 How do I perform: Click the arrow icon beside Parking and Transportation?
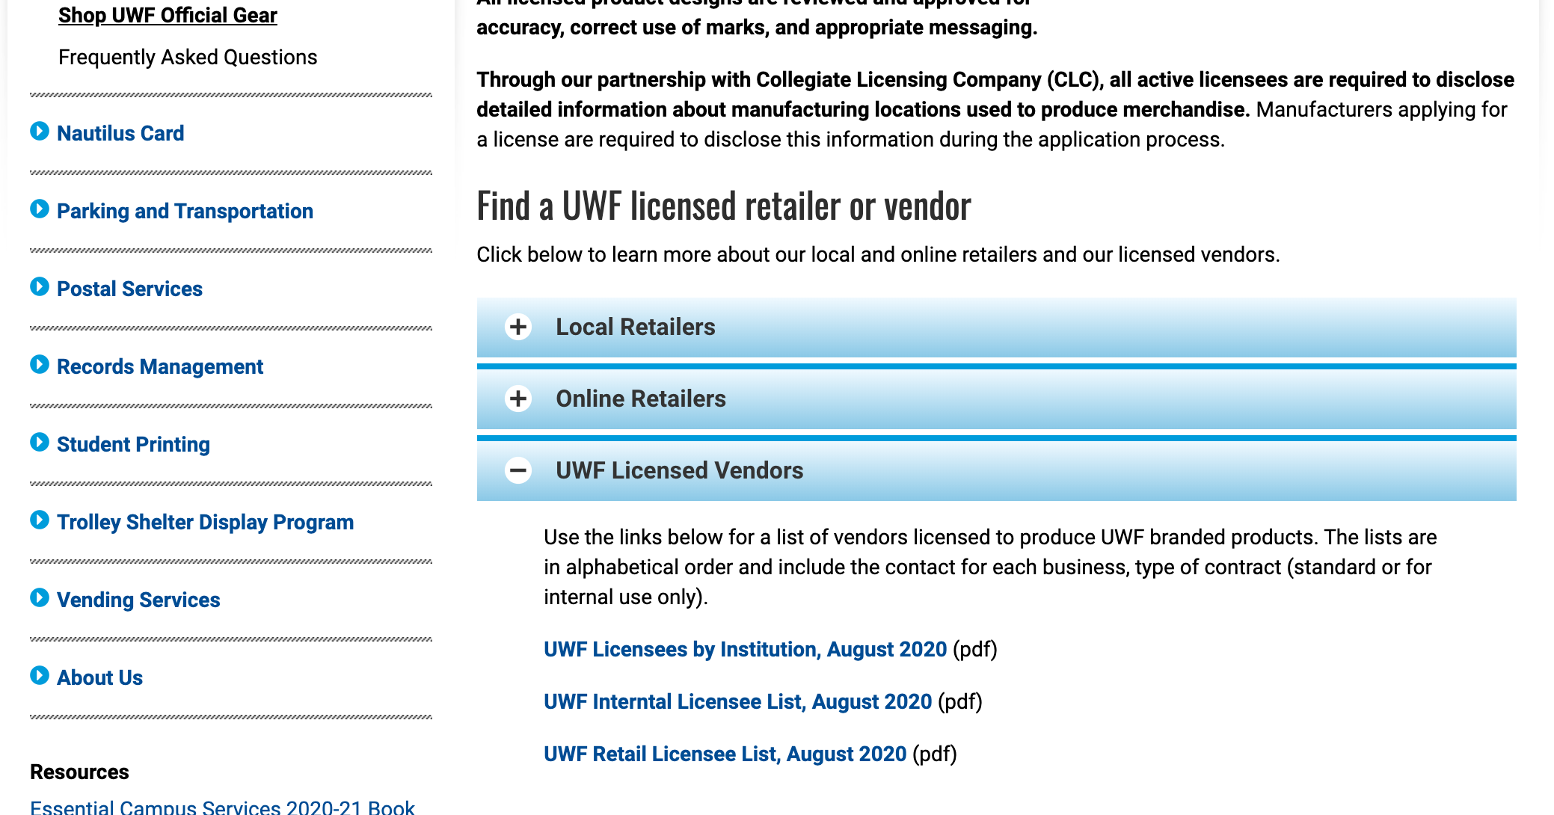[40, 209]
